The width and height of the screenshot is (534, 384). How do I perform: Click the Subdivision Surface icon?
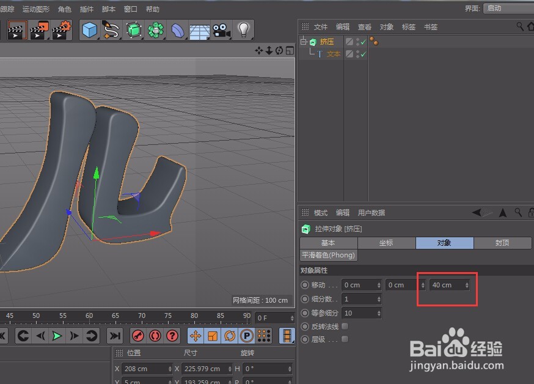pos(134,30)
